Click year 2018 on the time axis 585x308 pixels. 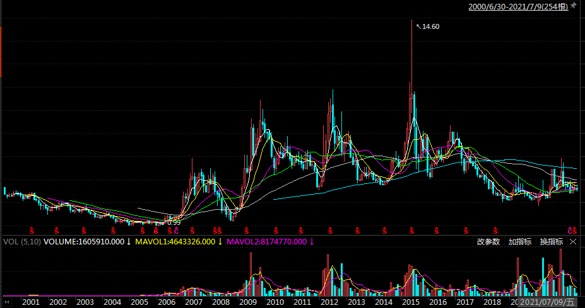pos(492,302)
